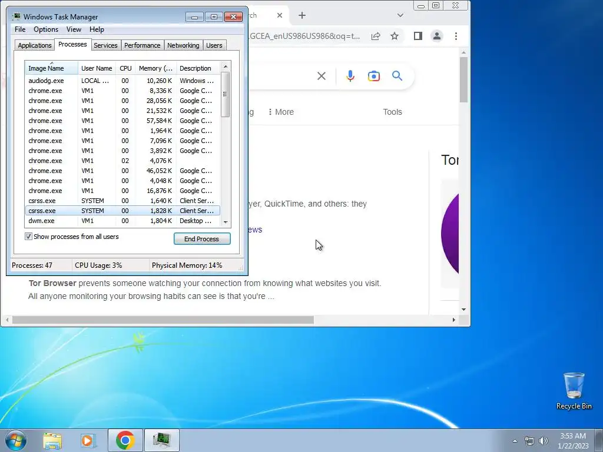The height and width of the screenshot is (452, 603).
Task: Select csrss.exe row using 1,640 K
Action: [x=122, y=201]
